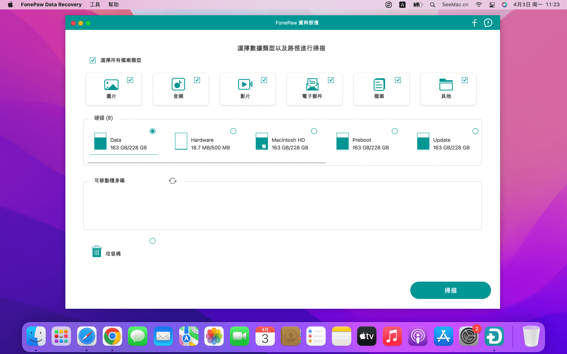This screenshot has width=567, height=354.
Task: Click the Facebook icon in title bar
Action: [x=474, y=23]
